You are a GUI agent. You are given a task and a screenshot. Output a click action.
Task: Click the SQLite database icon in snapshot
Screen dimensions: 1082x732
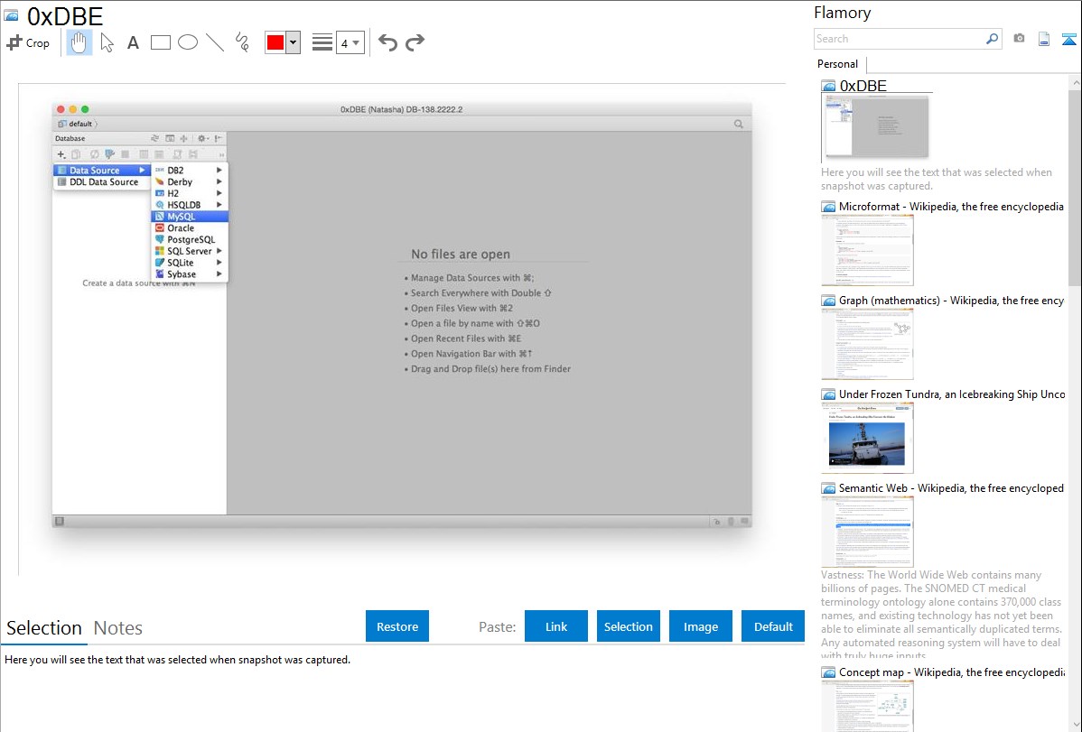[159, 263]
